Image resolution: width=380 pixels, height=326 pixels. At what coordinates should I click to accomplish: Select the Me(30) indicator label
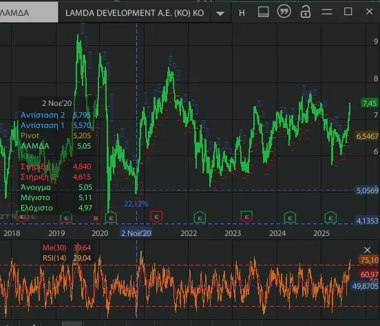[54, 248]
